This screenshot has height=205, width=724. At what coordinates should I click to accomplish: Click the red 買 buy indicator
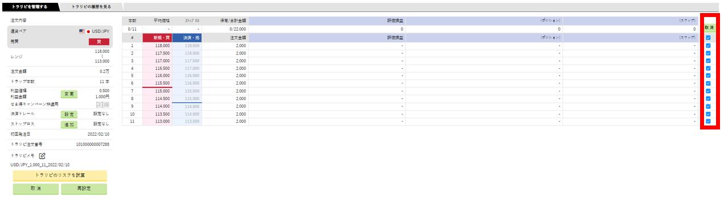click(99, 41)
